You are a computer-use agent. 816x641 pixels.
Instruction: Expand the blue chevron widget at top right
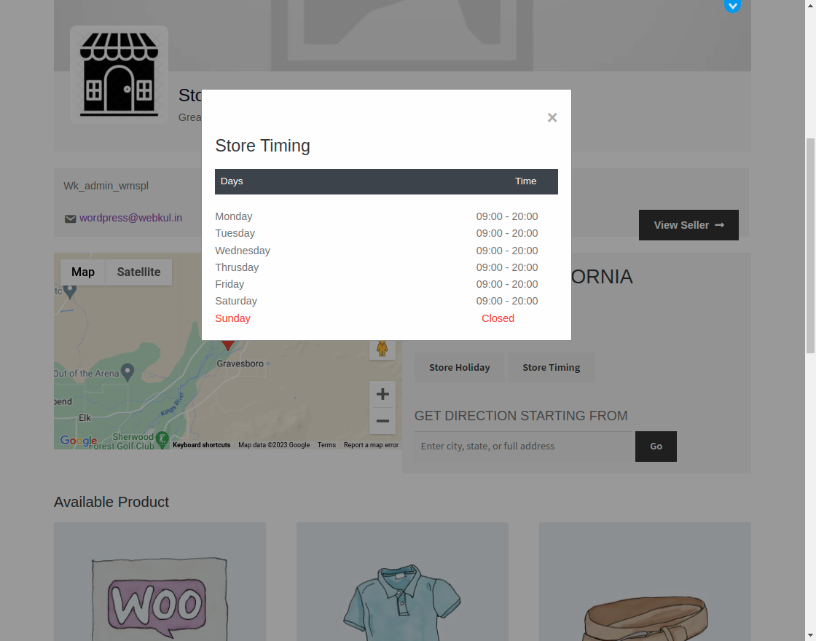point(733,7)
